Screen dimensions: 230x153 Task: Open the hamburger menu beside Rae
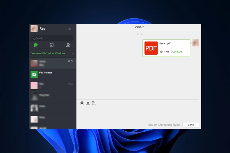tap(70, 29)
